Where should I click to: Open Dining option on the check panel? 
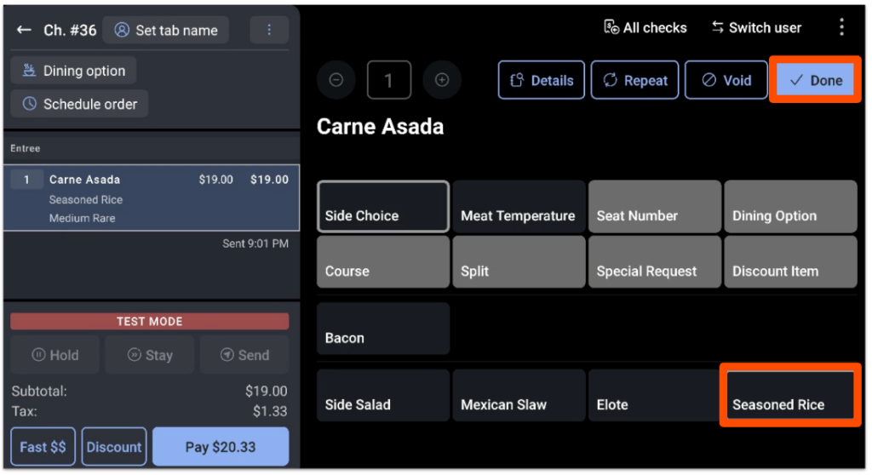click(73, 71)
